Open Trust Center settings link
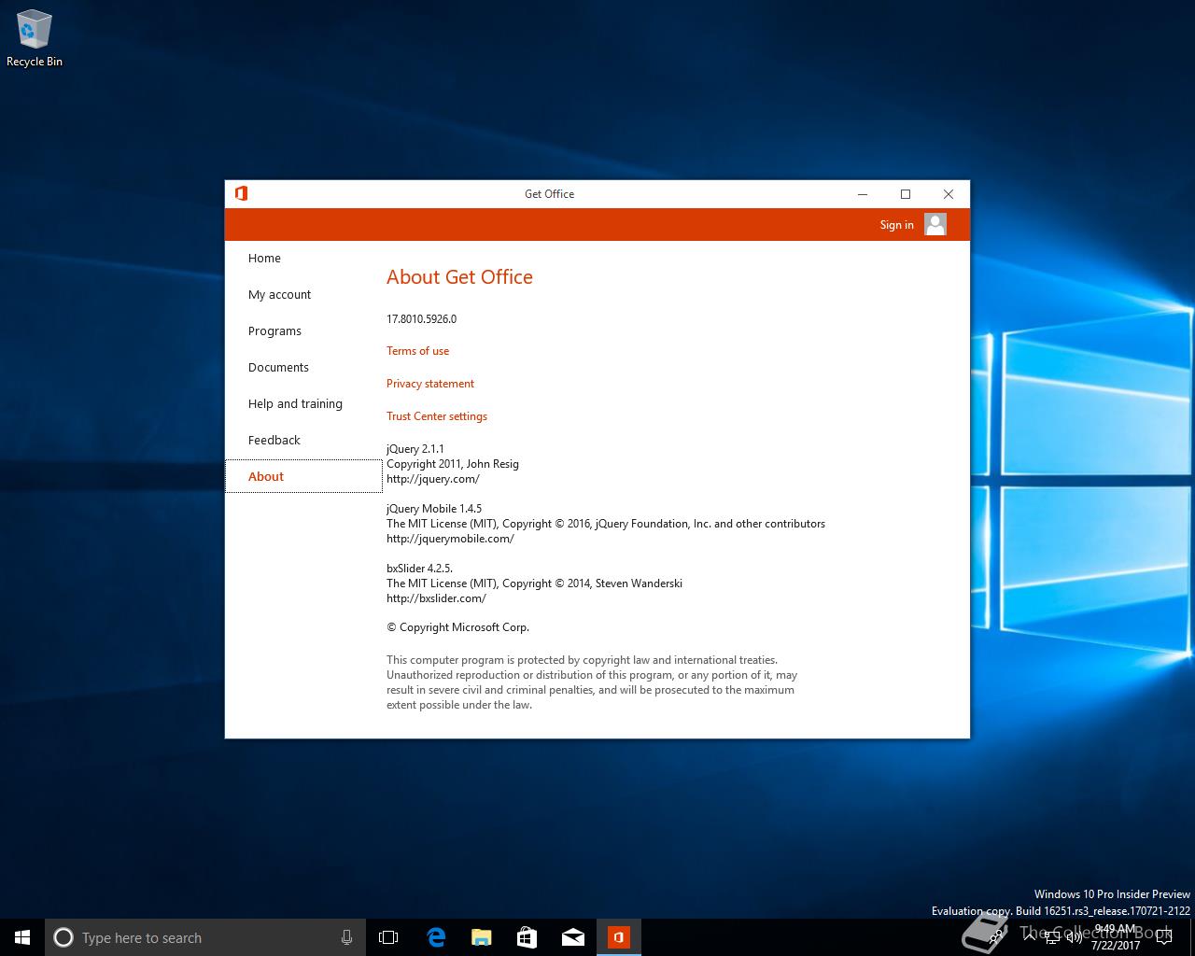1195x956 pixels. (437, 416)
